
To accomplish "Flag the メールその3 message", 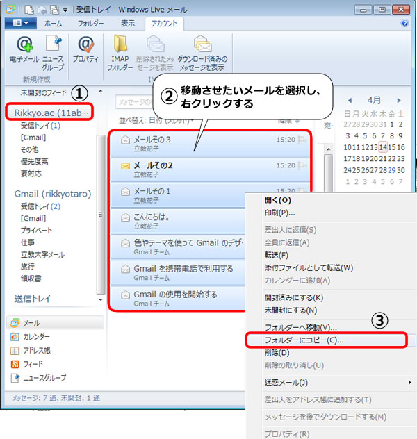I will [x=302, y=140].
